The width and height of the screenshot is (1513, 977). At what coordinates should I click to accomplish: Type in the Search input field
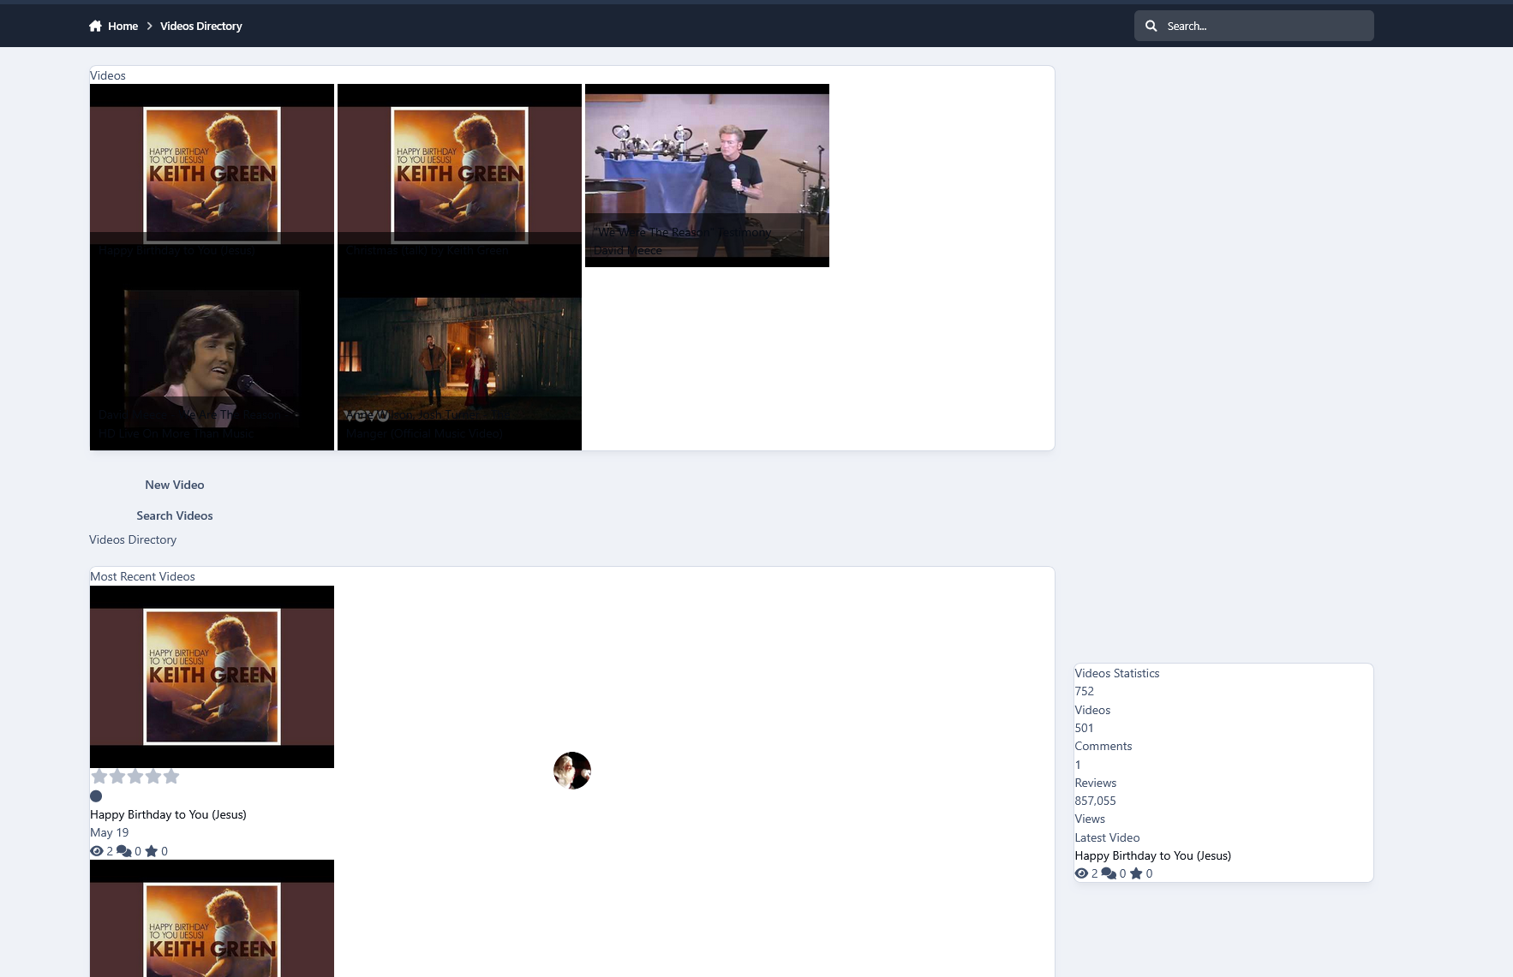pos(1265,27)
